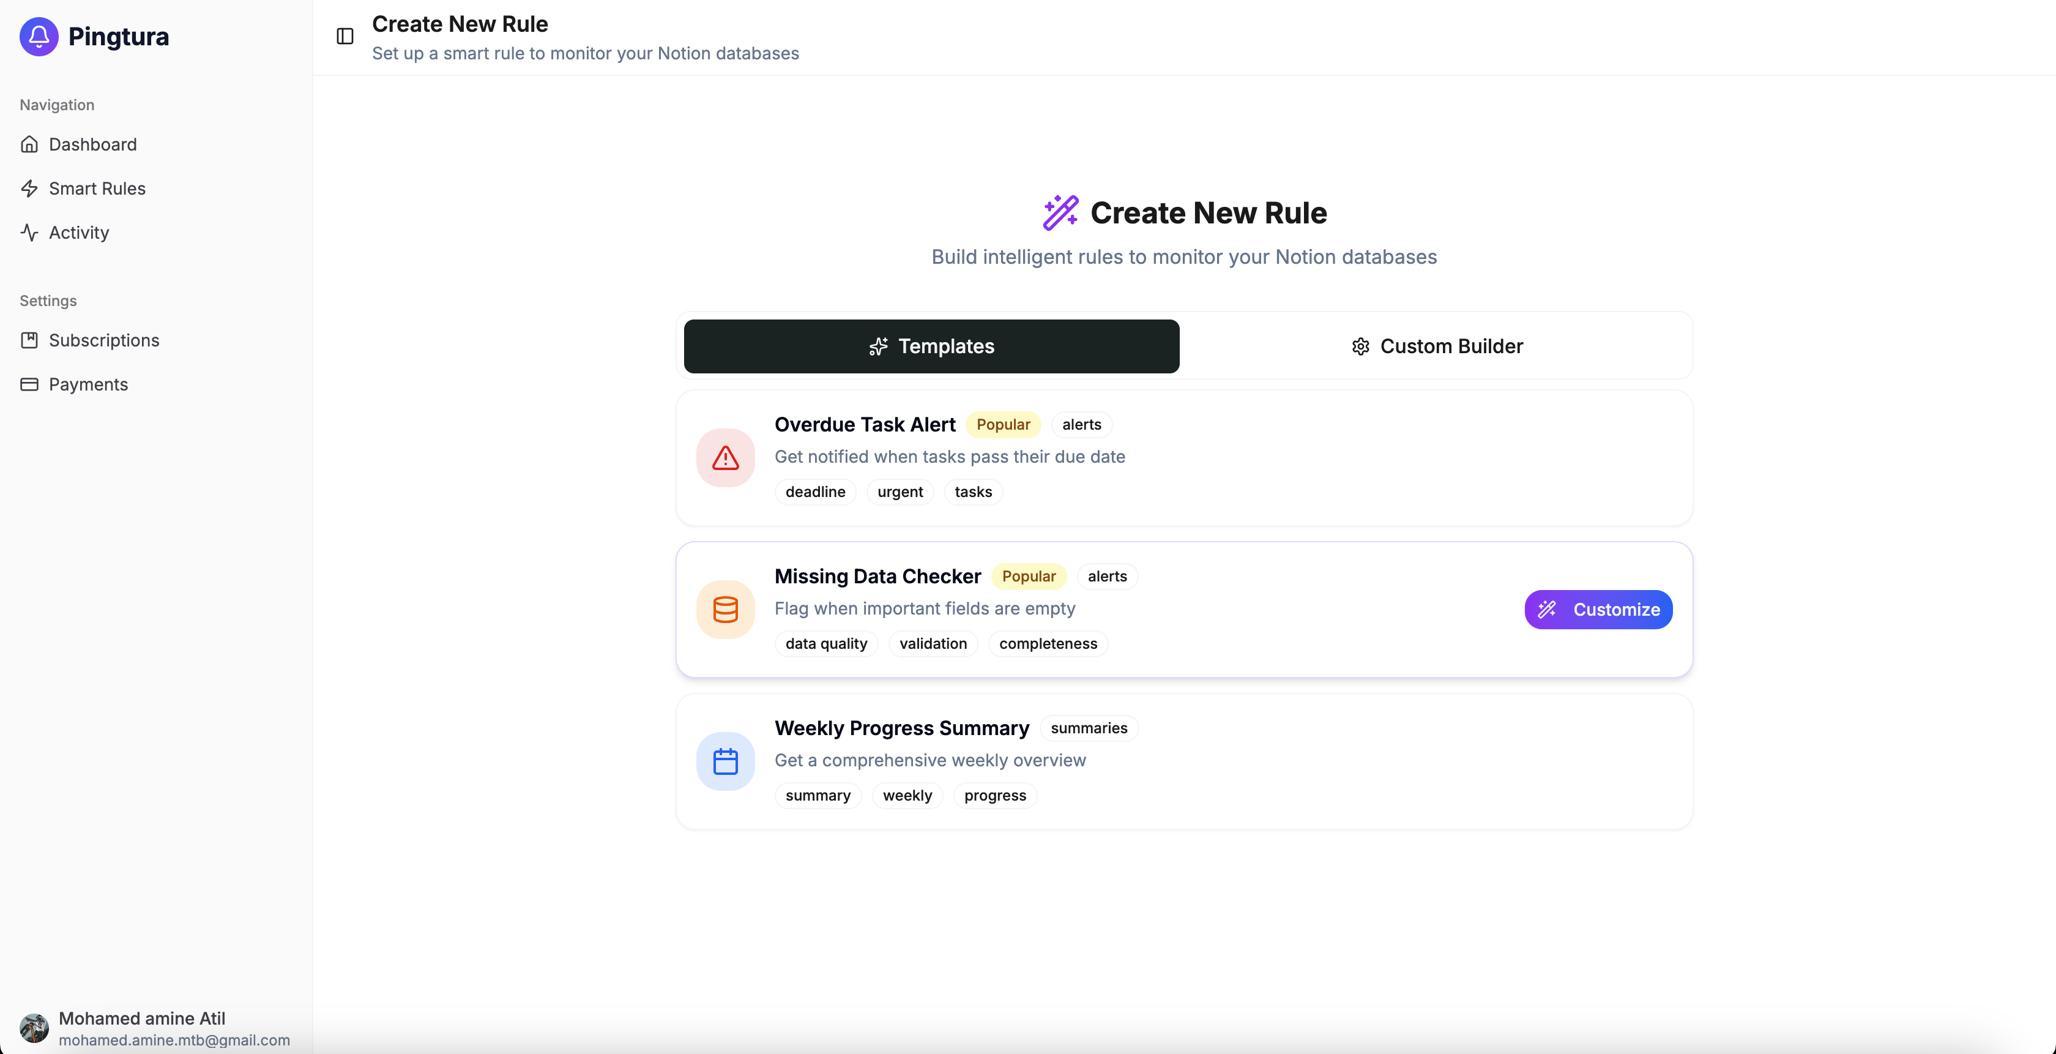Toggle the sidebar with the panel icon
The image size is (2056, 1054).
coord(343,36)
